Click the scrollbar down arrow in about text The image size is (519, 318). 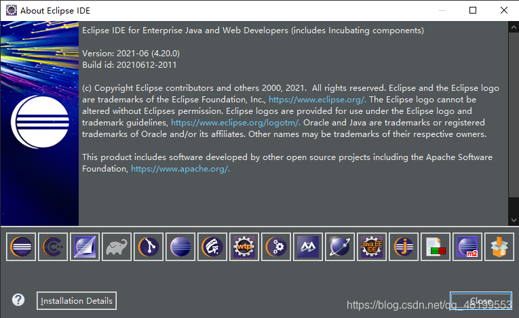pyautogui.click(x=514, y=220)
